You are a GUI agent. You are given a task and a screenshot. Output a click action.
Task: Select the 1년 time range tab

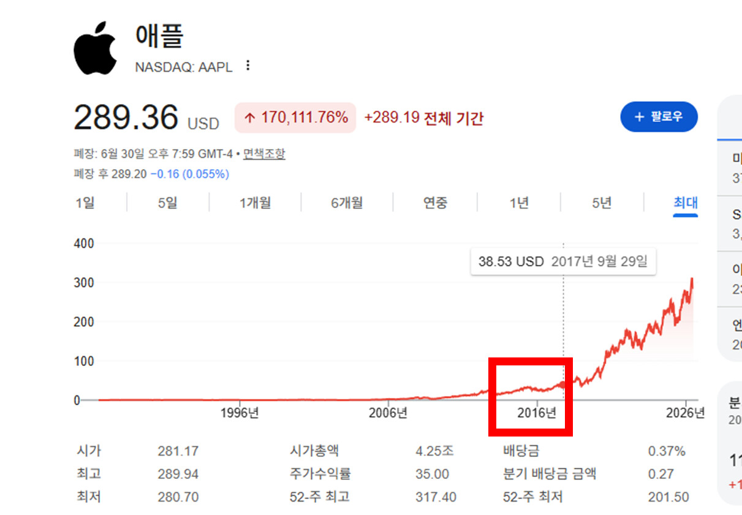click(x=519, y=202)
